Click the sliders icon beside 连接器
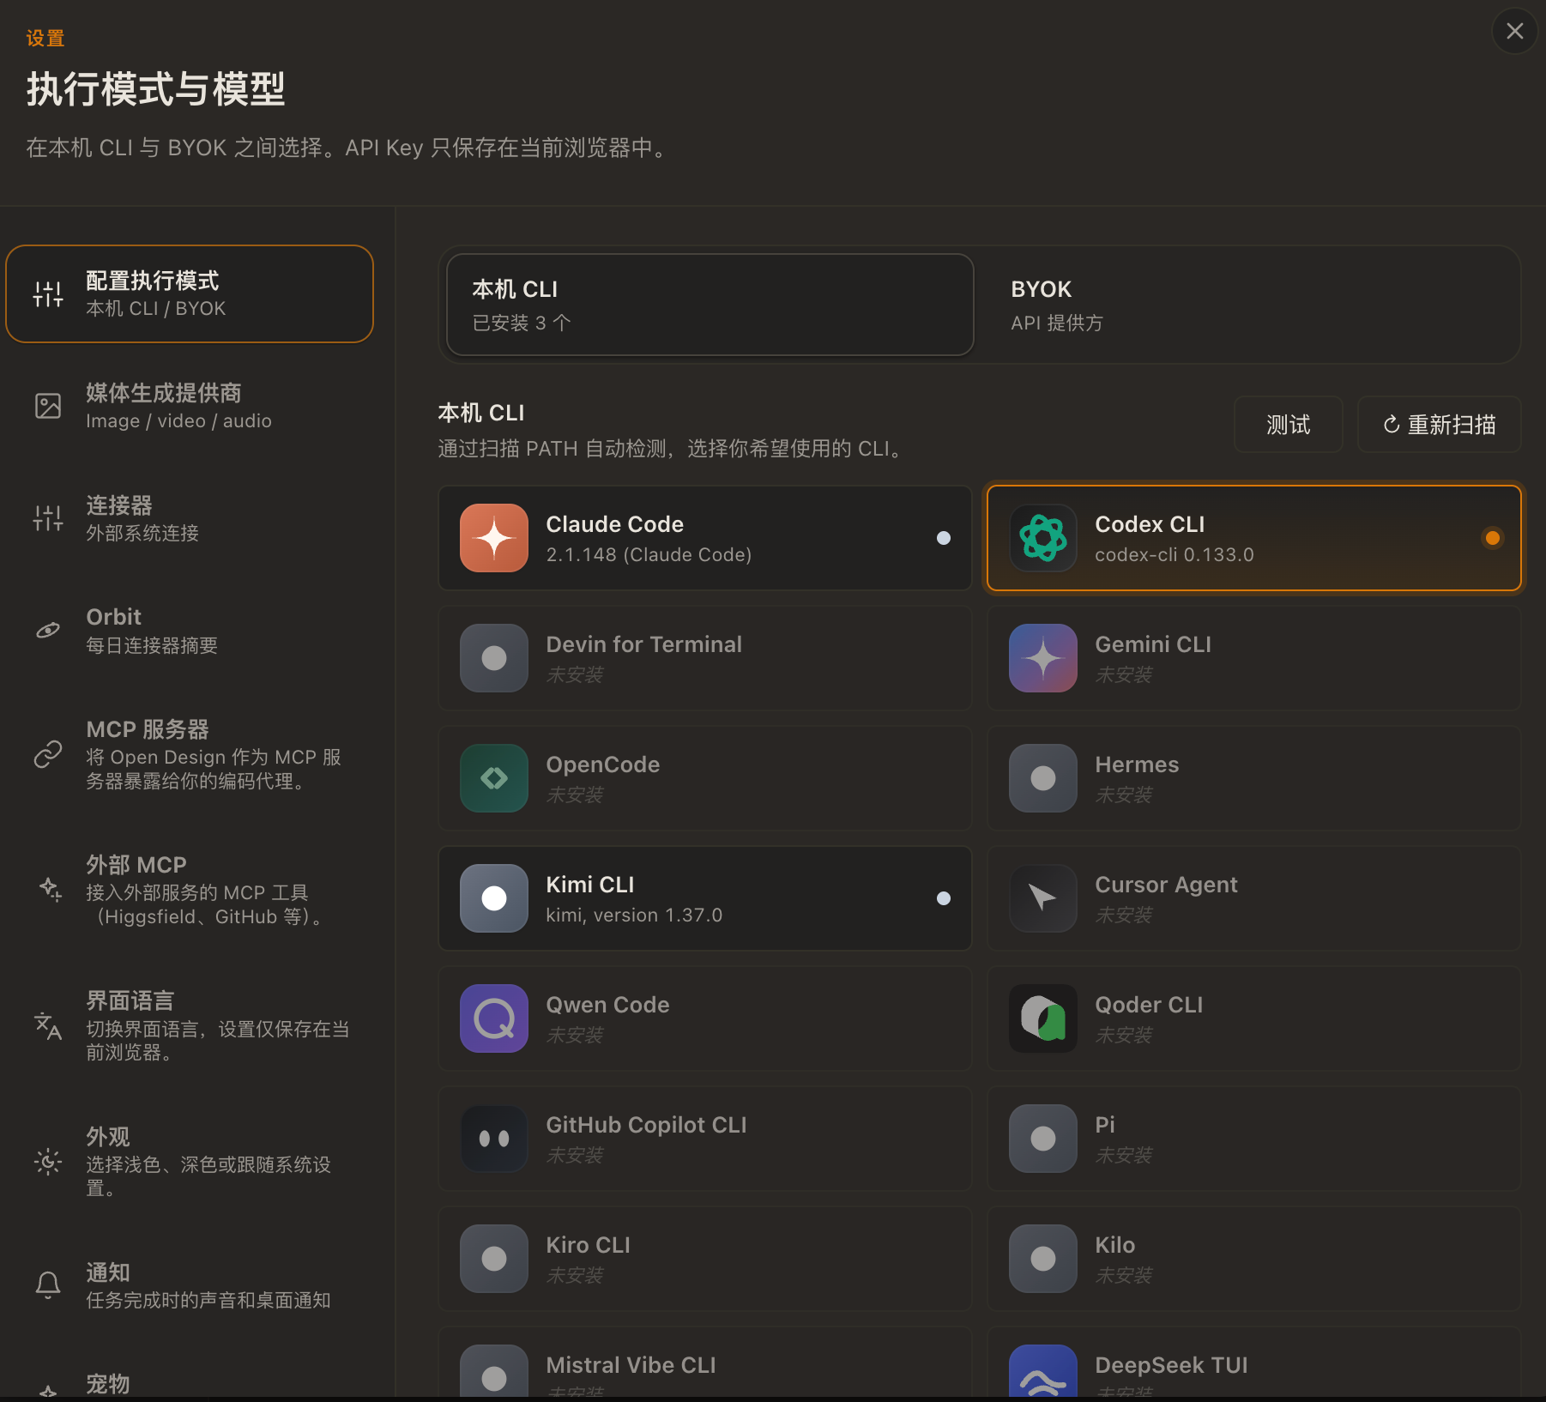This screenshot has width=1546, height=1402. pyautogui.click(x=48, y=518)
